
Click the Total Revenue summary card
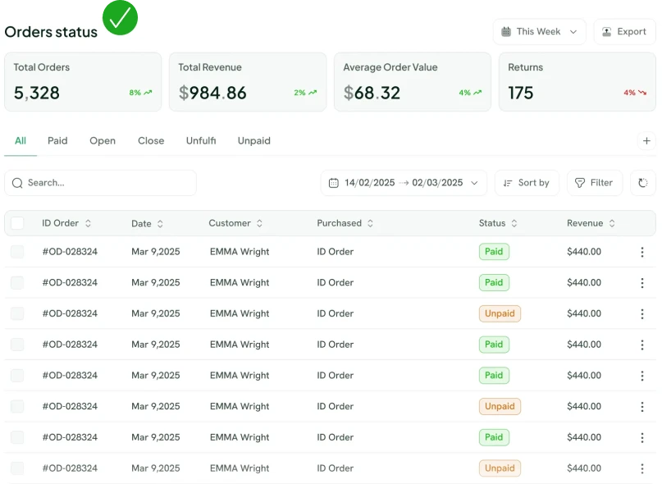pyautogui.click(x=248, y=81)
